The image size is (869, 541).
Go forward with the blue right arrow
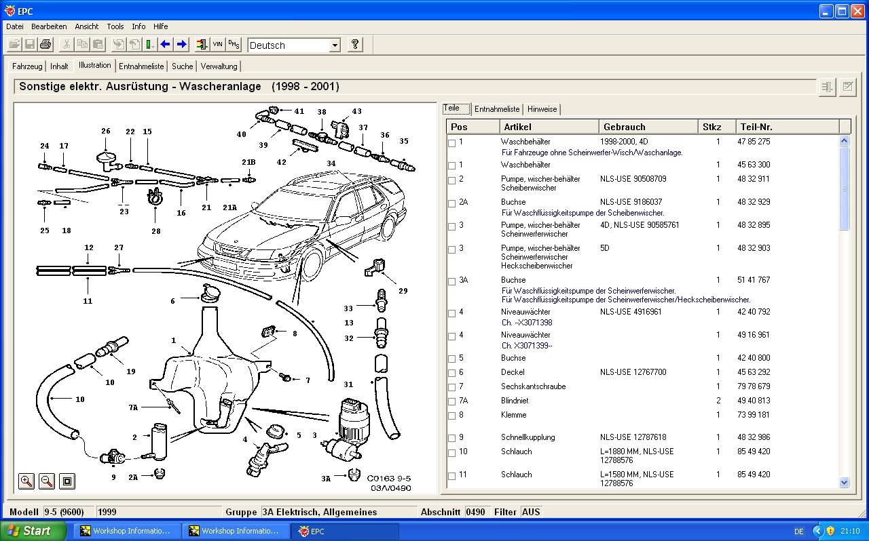[x=181, y=45]
